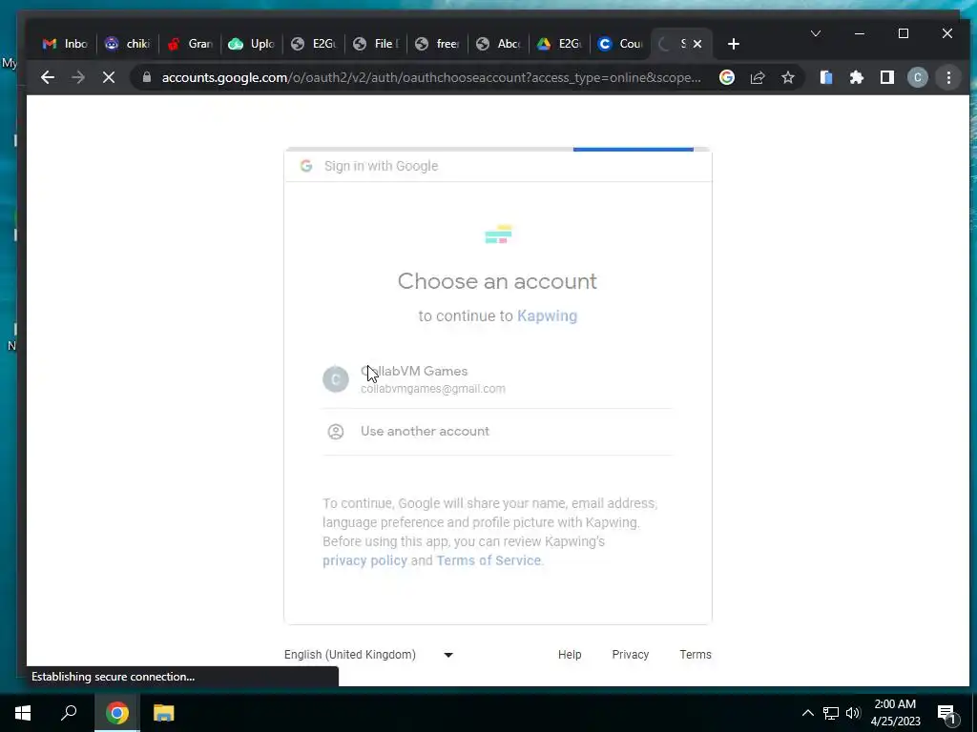
Task: Choose the CollabVM Games account
Action: 497,379
